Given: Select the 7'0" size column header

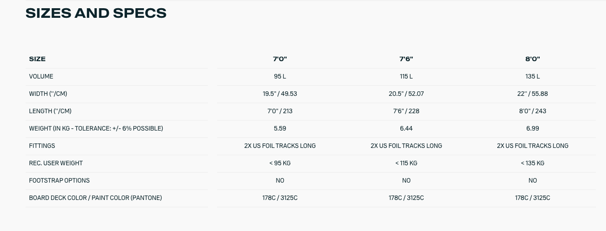Looking at the screenshot, I should point(280,59).
